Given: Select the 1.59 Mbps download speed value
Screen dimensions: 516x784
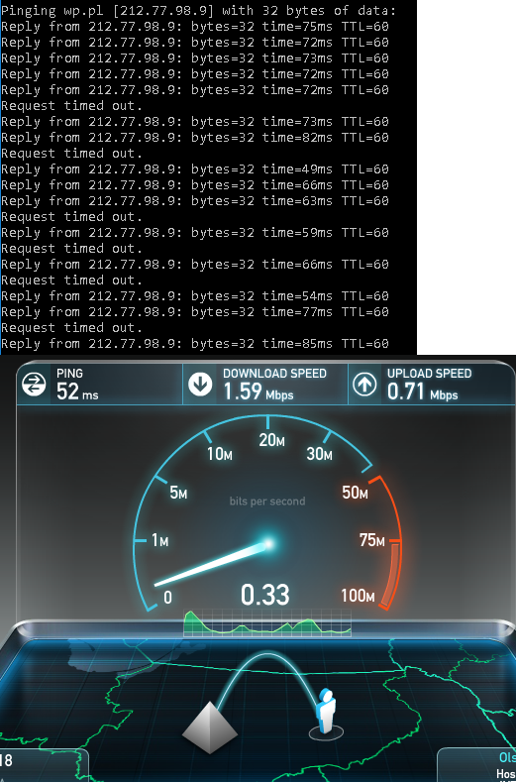Looking at the screenshot, I should click(x=258, y=392).
